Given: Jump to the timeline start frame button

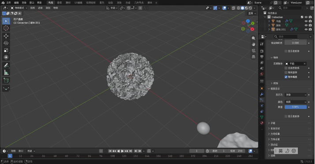Looking at the screenshot, I should click(110, 151).
